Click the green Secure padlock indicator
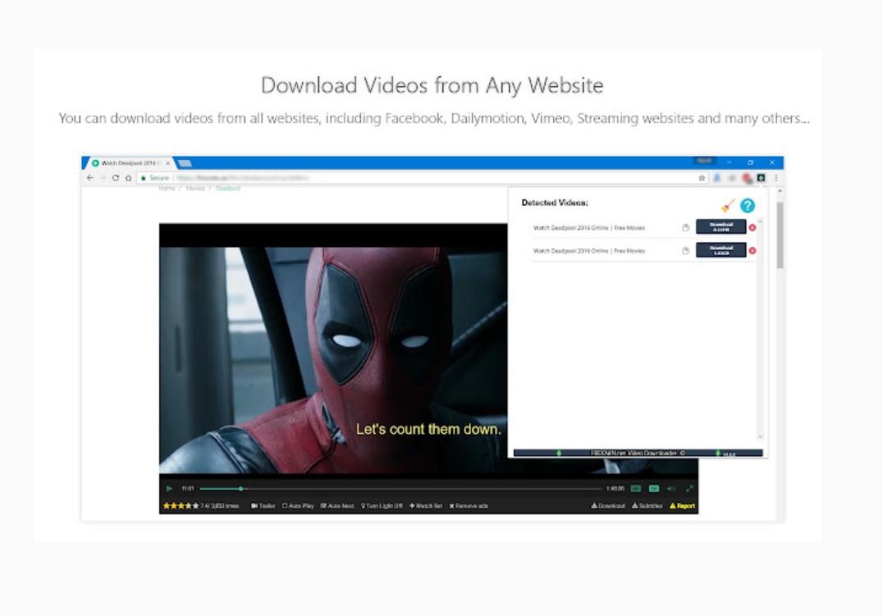The width and height of the screenshot is (883, 616). point(155,178)
